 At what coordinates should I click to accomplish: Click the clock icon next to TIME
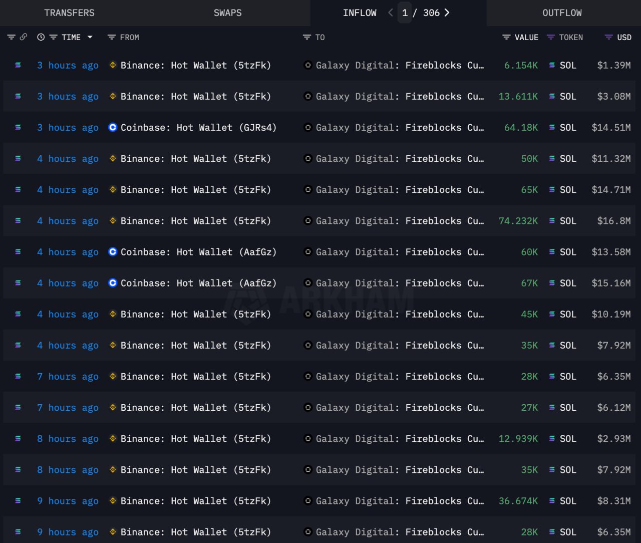tap(41, 37)
